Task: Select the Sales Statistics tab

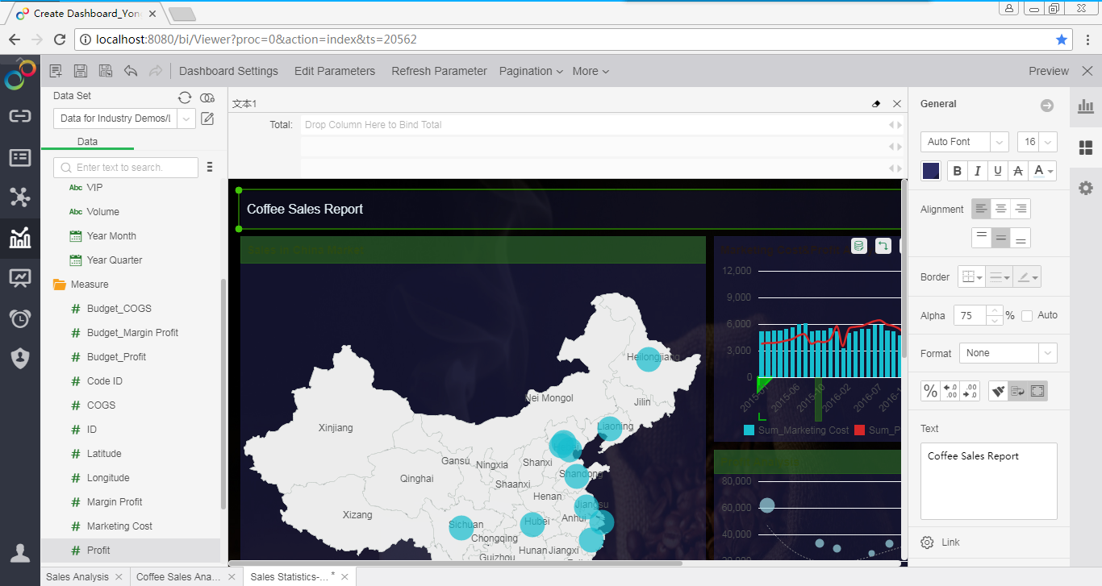Action: coord(290,577)
